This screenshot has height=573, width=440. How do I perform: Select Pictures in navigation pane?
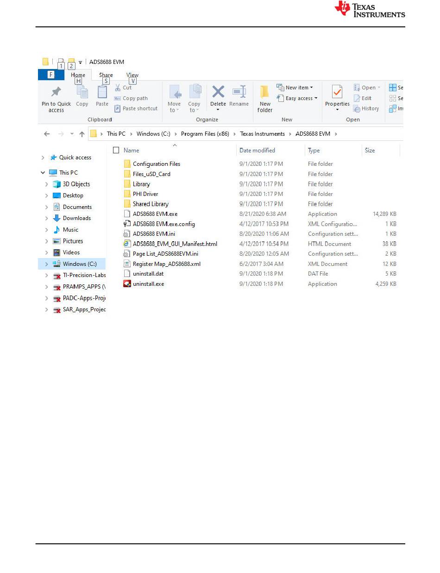coord(73,241)
